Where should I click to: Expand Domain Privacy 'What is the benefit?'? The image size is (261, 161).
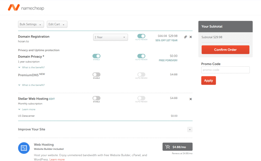click(x=33, y=67)
